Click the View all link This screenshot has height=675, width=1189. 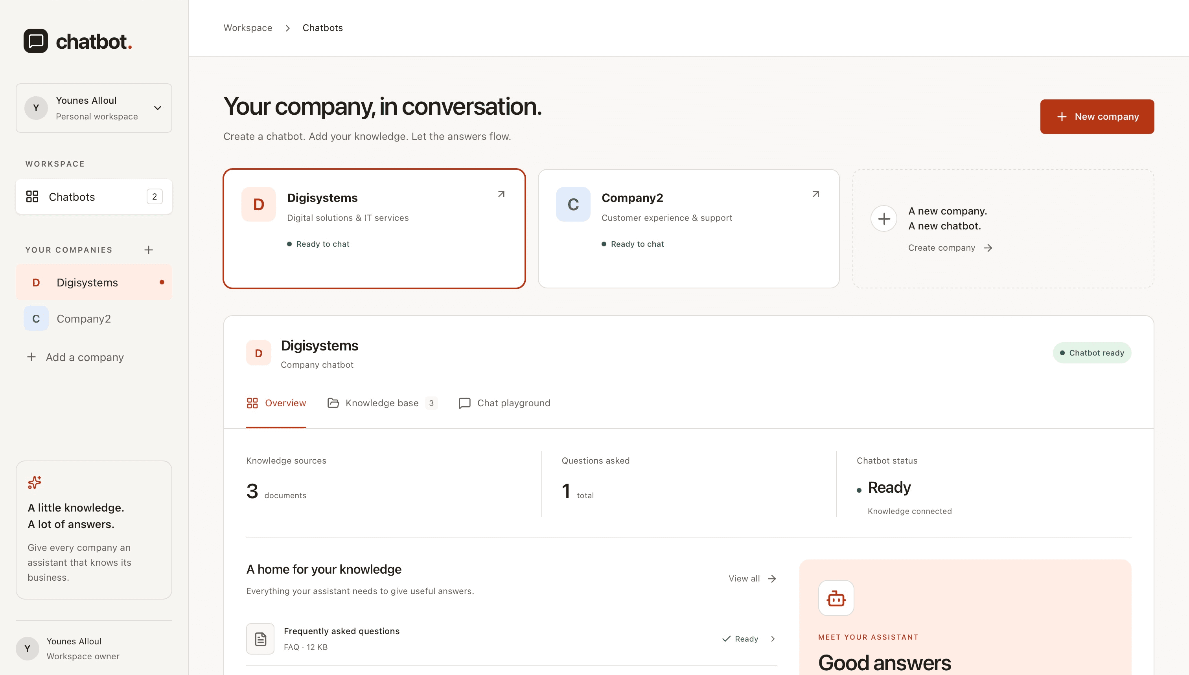pyautogui.click(x=752, y=578)
